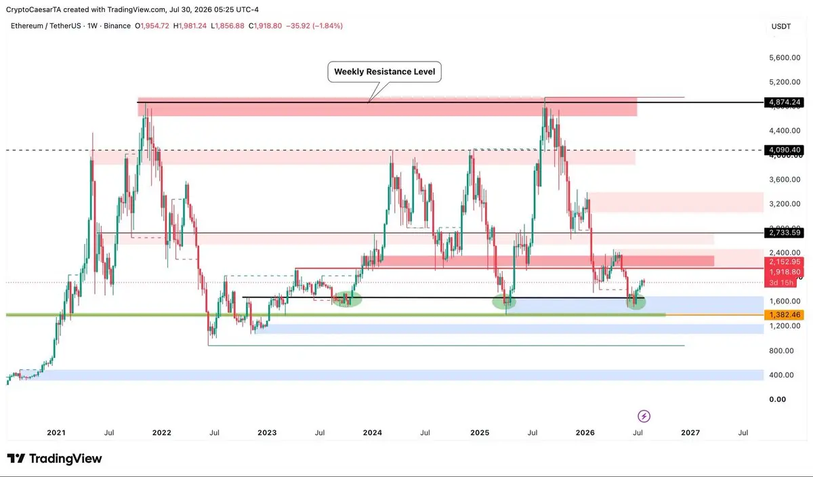Click the 2,733.59 price label

(x=785, y=232)
